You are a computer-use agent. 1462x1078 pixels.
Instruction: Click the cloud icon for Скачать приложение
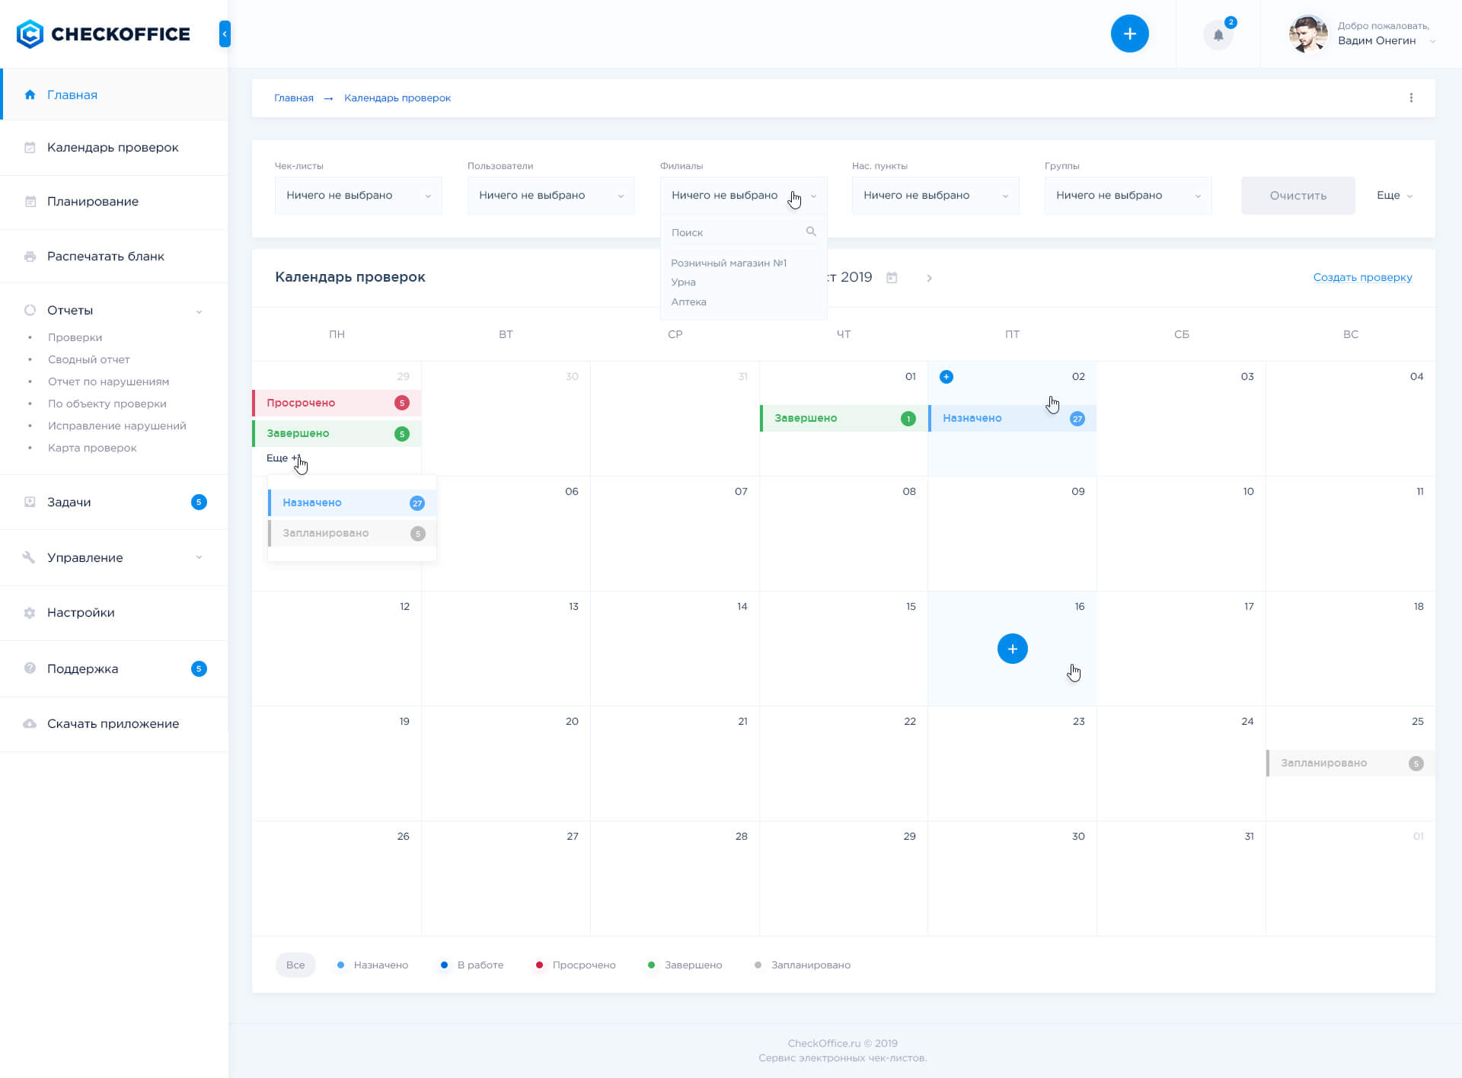[30, 723]
